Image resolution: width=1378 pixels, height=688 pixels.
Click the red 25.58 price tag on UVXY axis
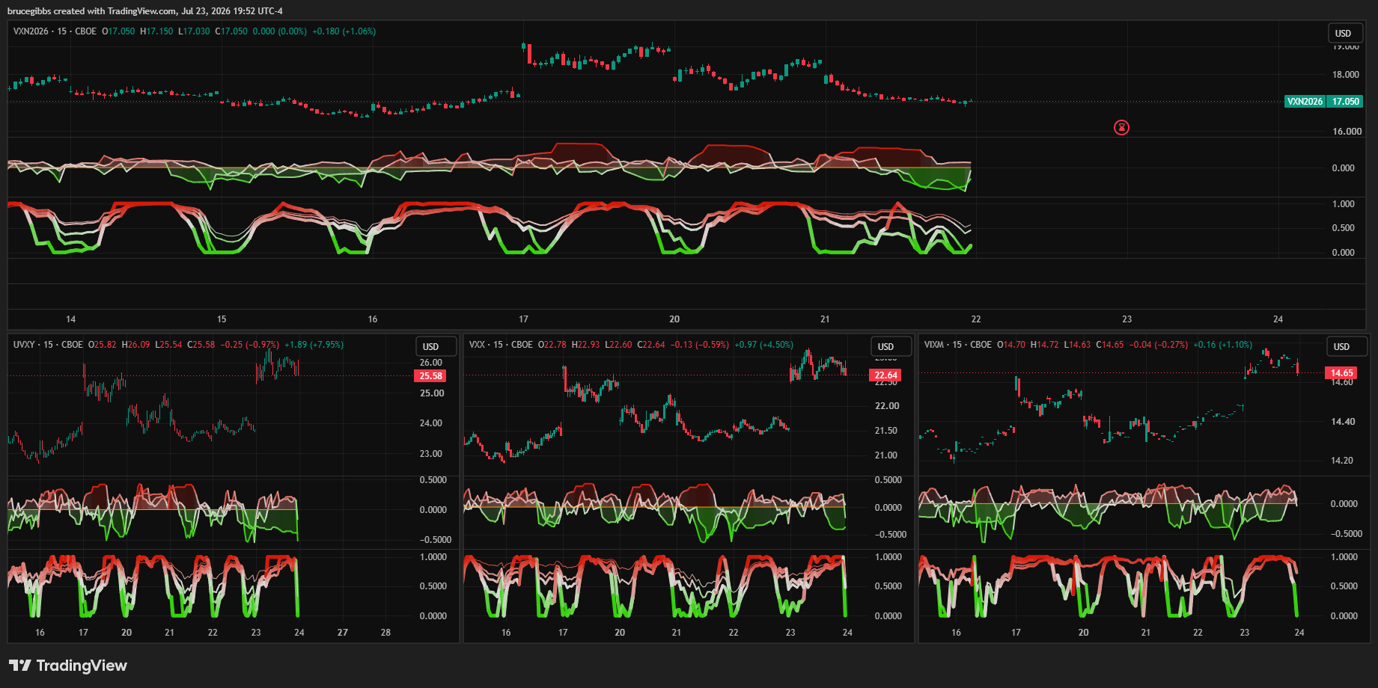(430, 376)
